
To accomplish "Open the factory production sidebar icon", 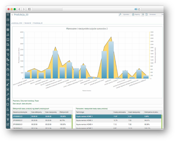I will (8, 59).
